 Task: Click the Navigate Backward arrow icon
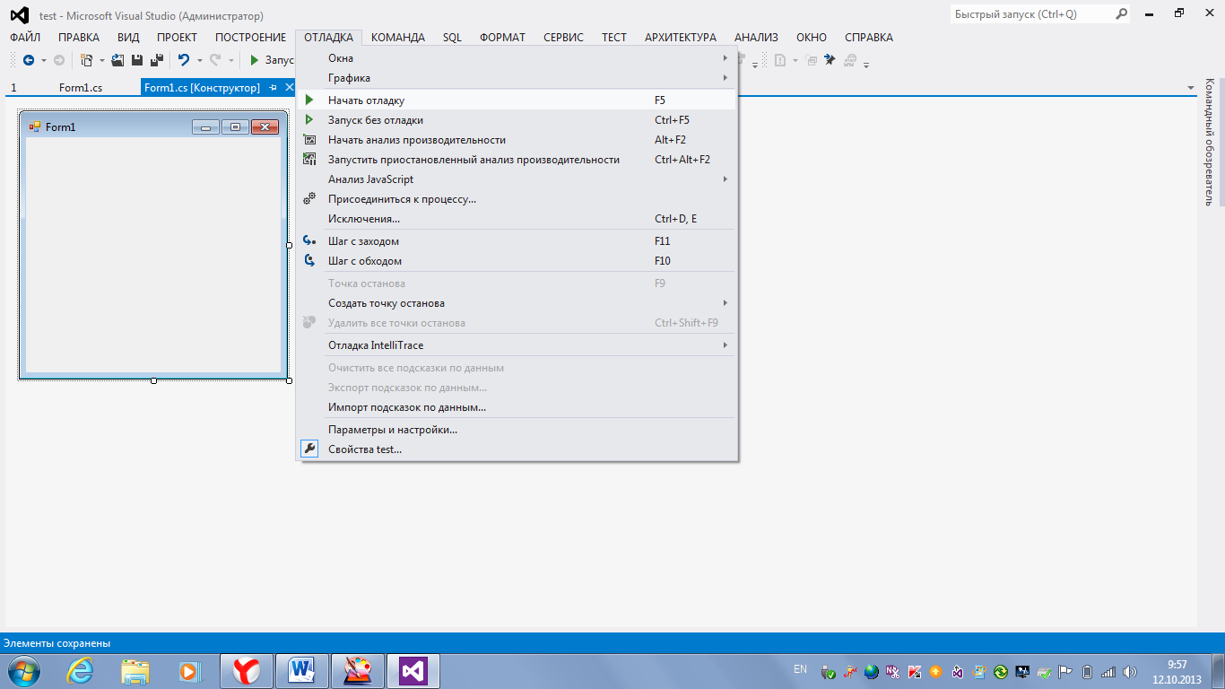tap(29, 60)
